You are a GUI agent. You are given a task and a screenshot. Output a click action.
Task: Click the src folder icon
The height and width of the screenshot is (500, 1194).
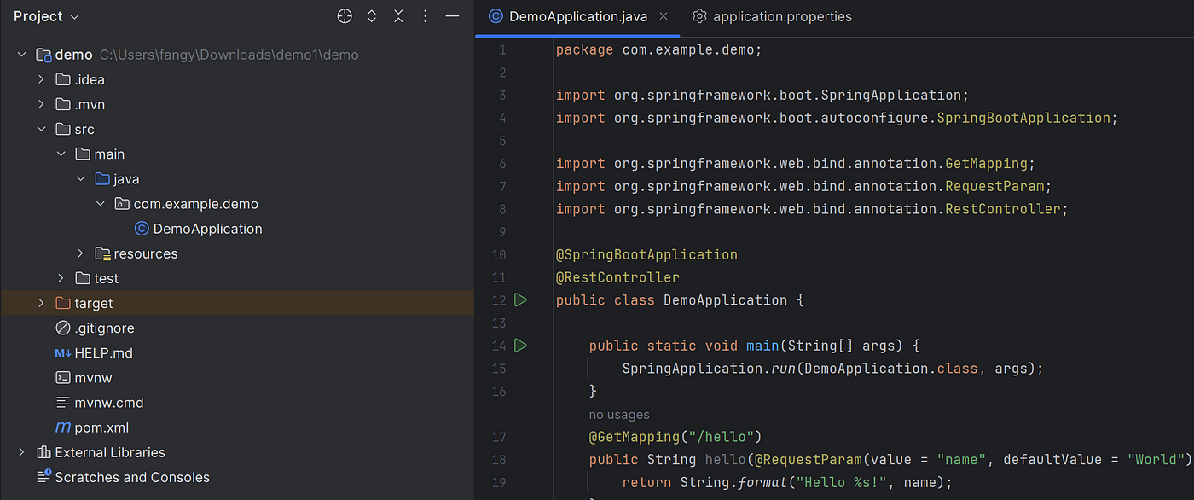click(62, 129)
